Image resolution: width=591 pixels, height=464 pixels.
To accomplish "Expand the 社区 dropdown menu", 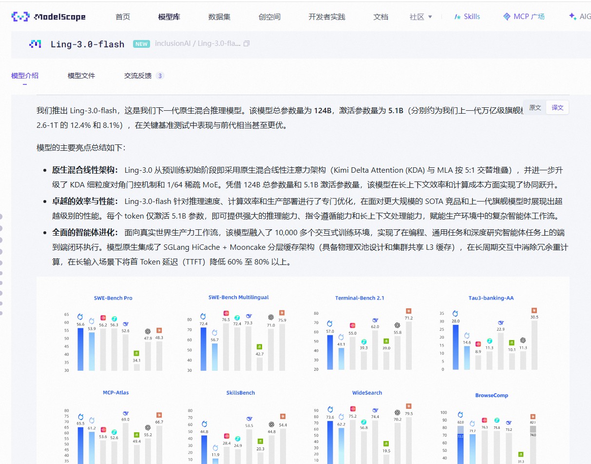I will [x=421, y=17].
